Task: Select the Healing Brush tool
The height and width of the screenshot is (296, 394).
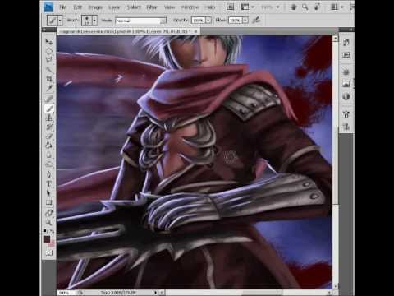Action: coord(48,99)
